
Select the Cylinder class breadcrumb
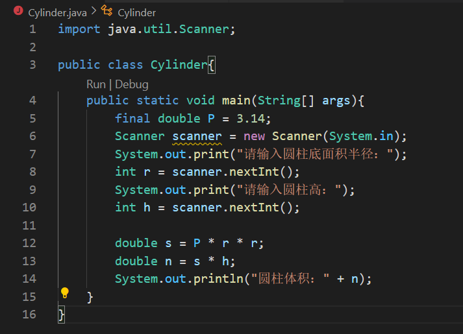[x=136, y=13]
